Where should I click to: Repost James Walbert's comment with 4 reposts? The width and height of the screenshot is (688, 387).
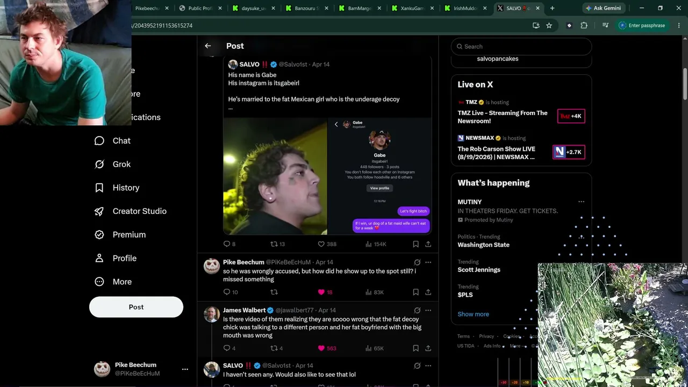276,348
